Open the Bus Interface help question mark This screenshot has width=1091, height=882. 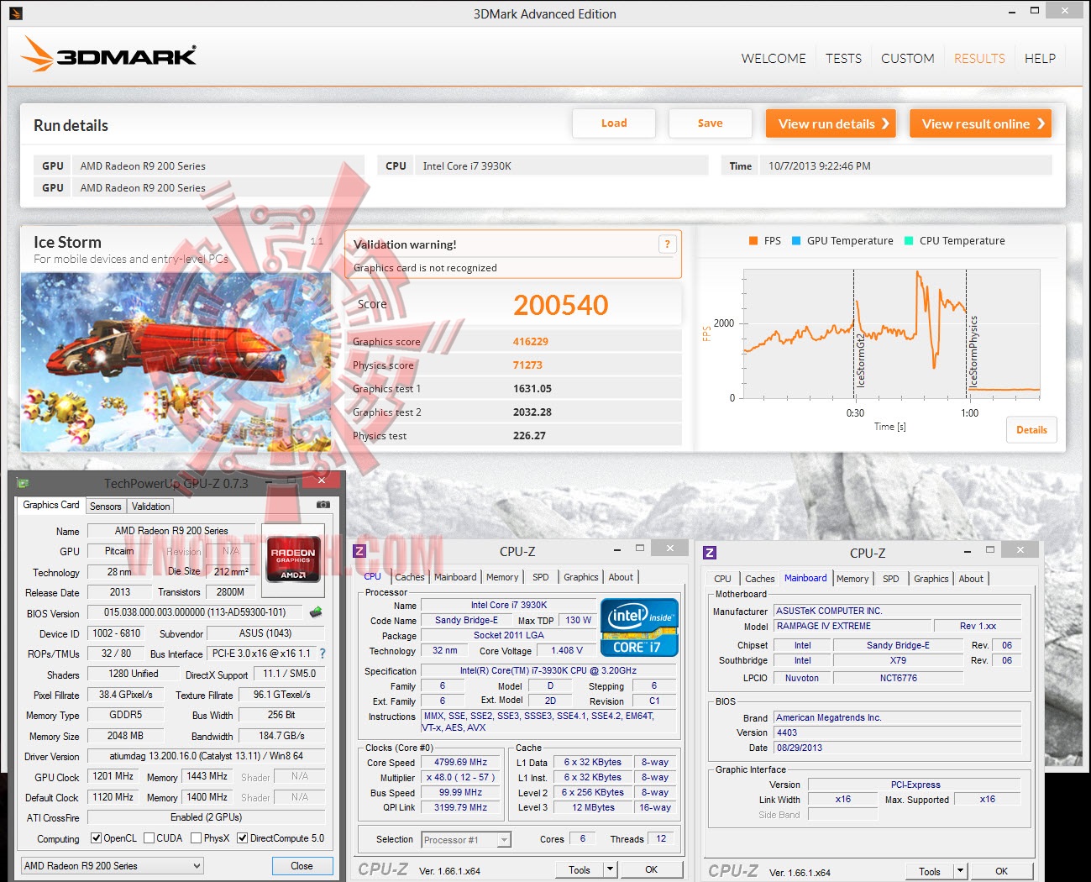[323, 654]
